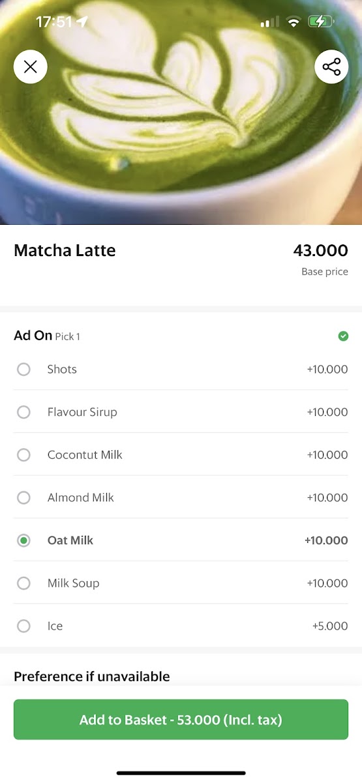362x782 pixels.
Task: Tap the 43.000 base price
Action: point(321,250)
